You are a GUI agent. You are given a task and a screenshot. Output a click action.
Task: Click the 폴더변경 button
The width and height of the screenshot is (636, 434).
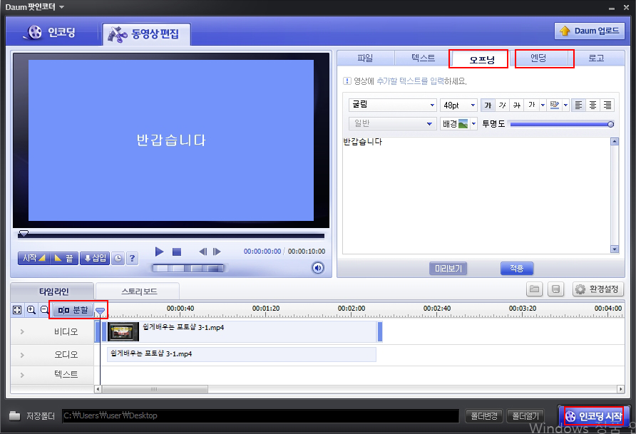tap(484, 415)
